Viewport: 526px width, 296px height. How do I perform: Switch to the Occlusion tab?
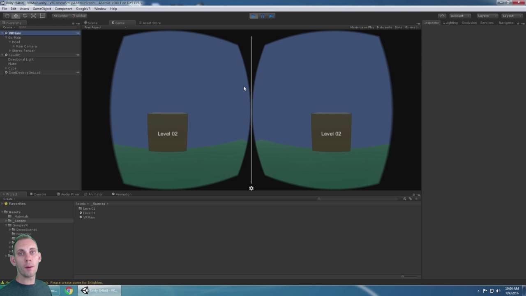pos(469,23)
